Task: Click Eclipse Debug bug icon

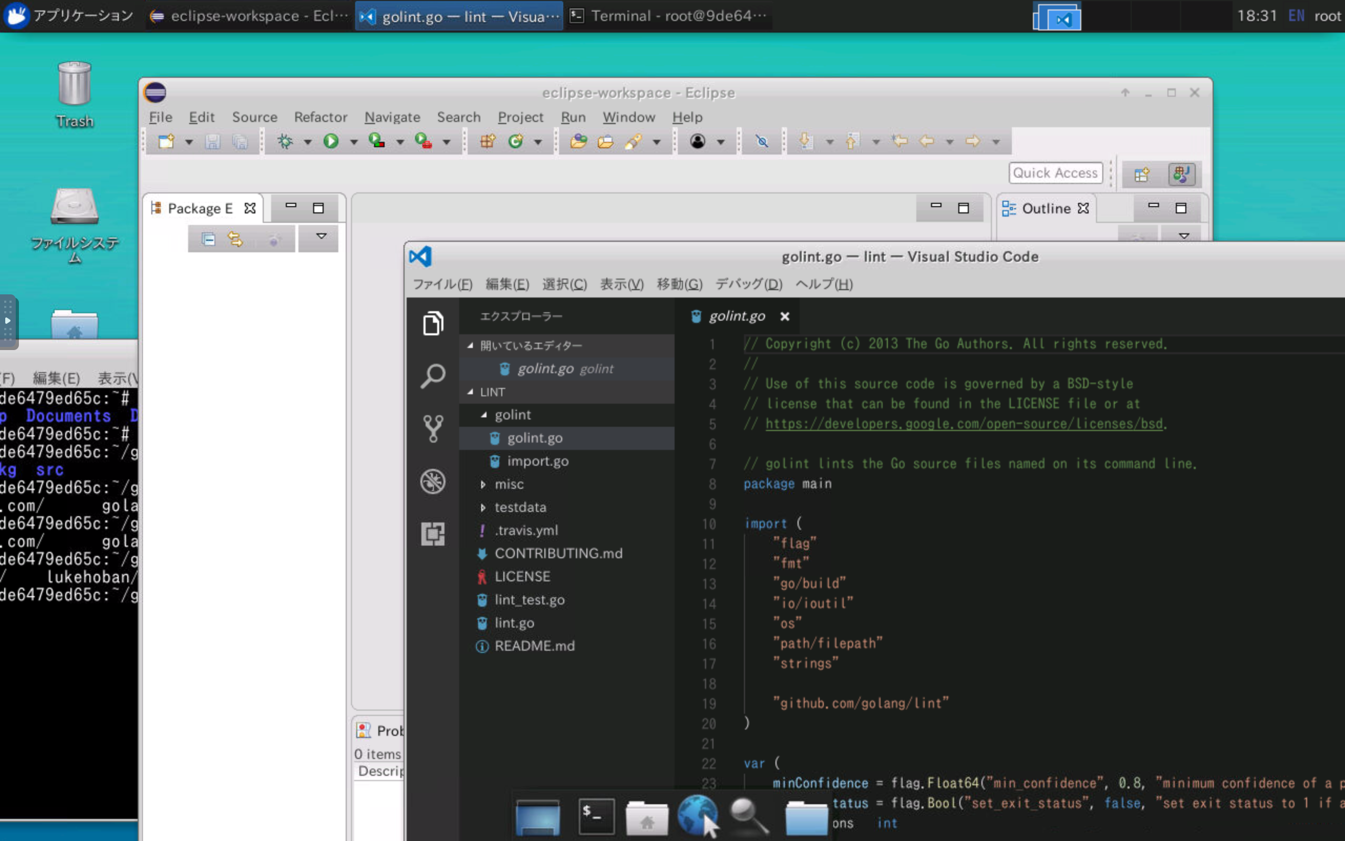Action: 285,141
